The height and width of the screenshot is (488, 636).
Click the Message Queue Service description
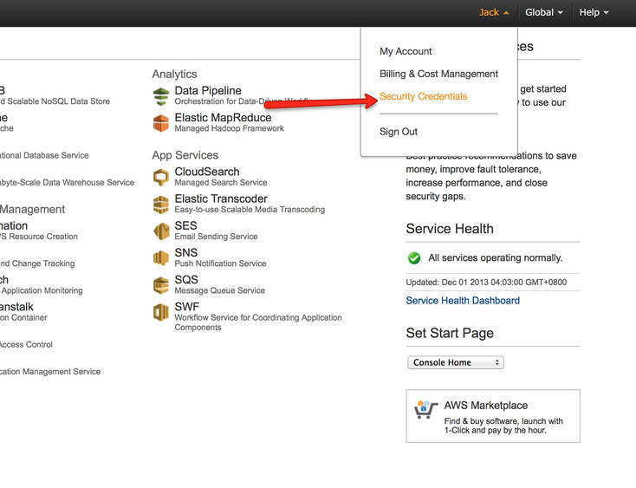[x=220, y=290]
